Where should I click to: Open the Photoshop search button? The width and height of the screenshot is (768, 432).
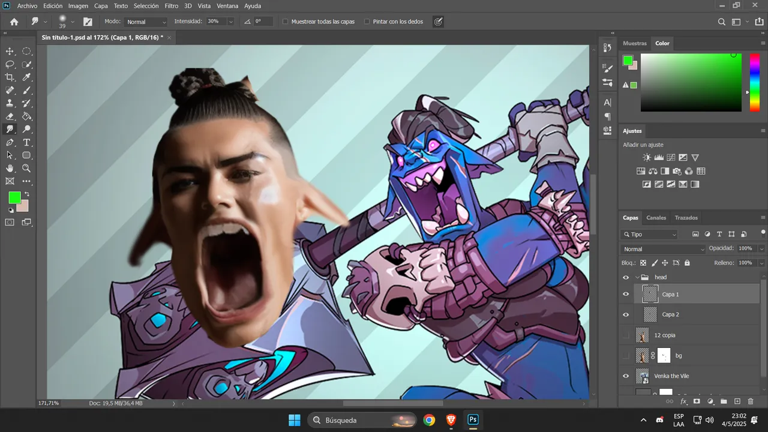[x=722, y=22]
